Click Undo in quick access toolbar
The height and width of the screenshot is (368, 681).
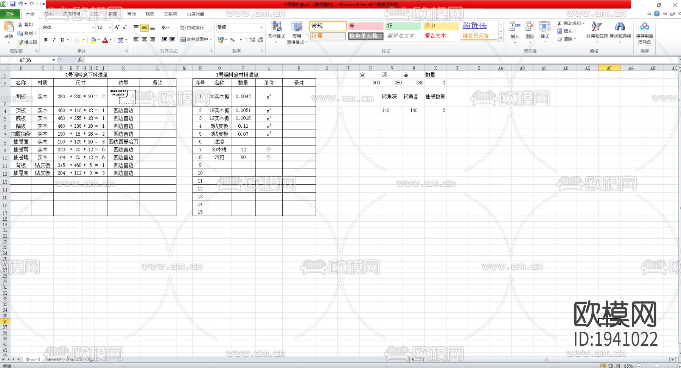20,4
